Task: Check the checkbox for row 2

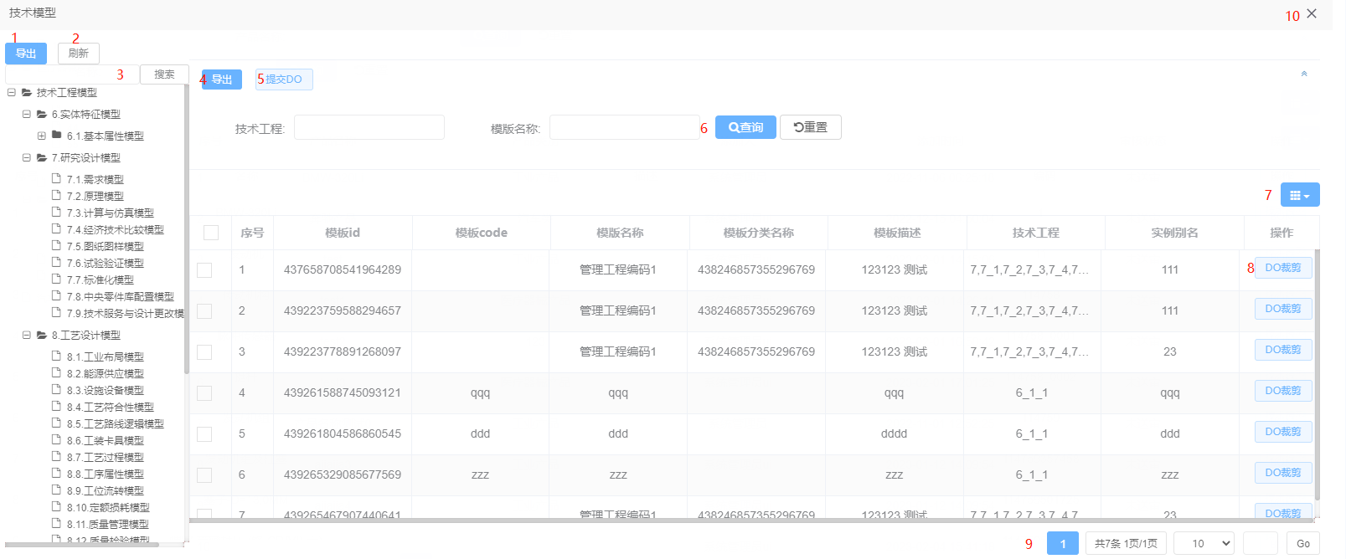Action: 204,311
